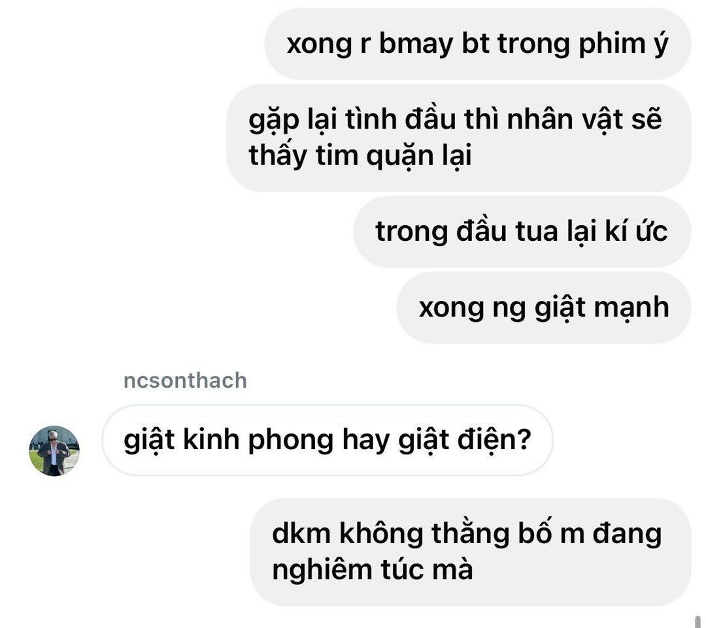This screenshot has width=706, height=628.
Task: Open the ncsonthach username label
Action: pos(185,381)
